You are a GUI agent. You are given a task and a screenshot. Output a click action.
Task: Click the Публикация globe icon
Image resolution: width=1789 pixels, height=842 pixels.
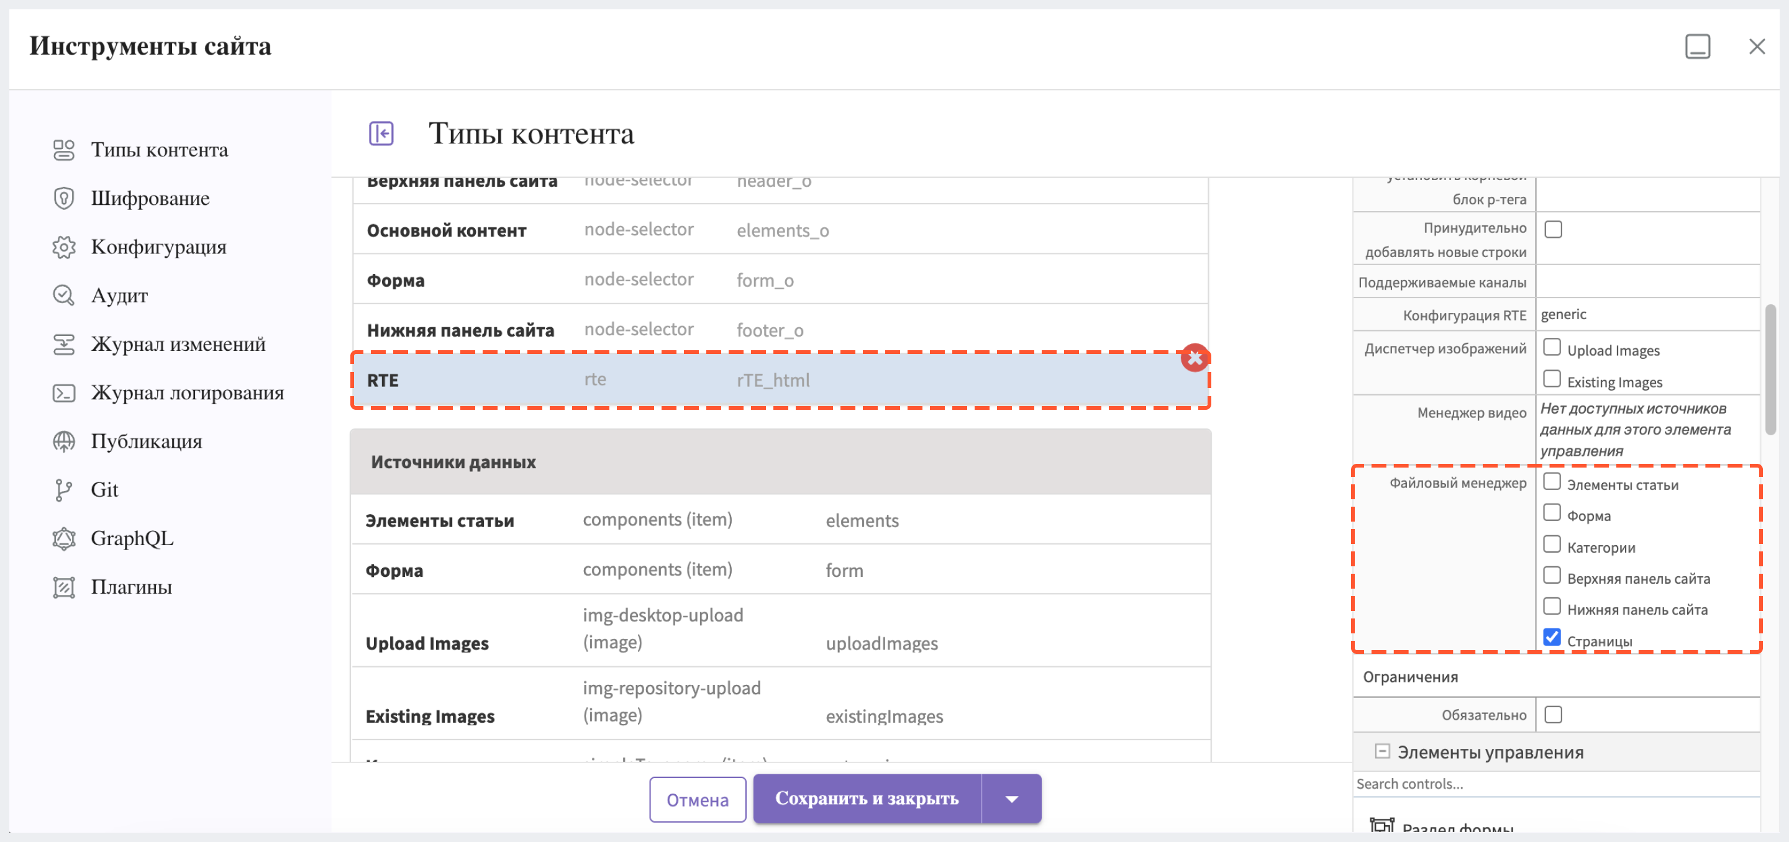tap(64, 441)
